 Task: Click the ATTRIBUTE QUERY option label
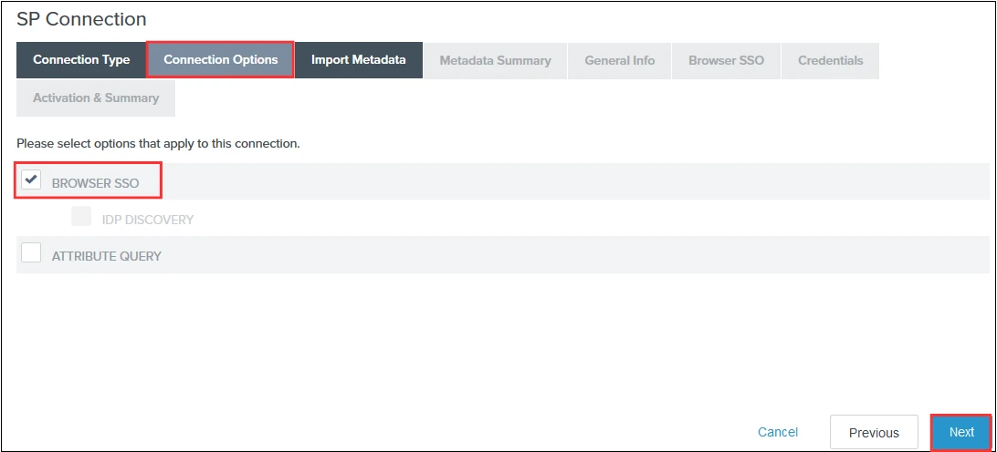[x=106, y=256]
